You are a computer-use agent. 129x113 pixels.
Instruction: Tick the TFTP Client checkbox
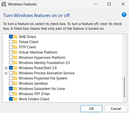11,47
